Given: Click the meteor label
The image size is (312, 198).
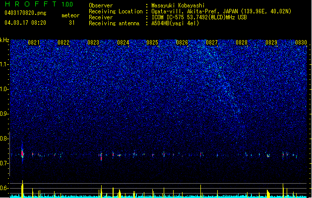Looking at the screenshot, I should point(70,15).
